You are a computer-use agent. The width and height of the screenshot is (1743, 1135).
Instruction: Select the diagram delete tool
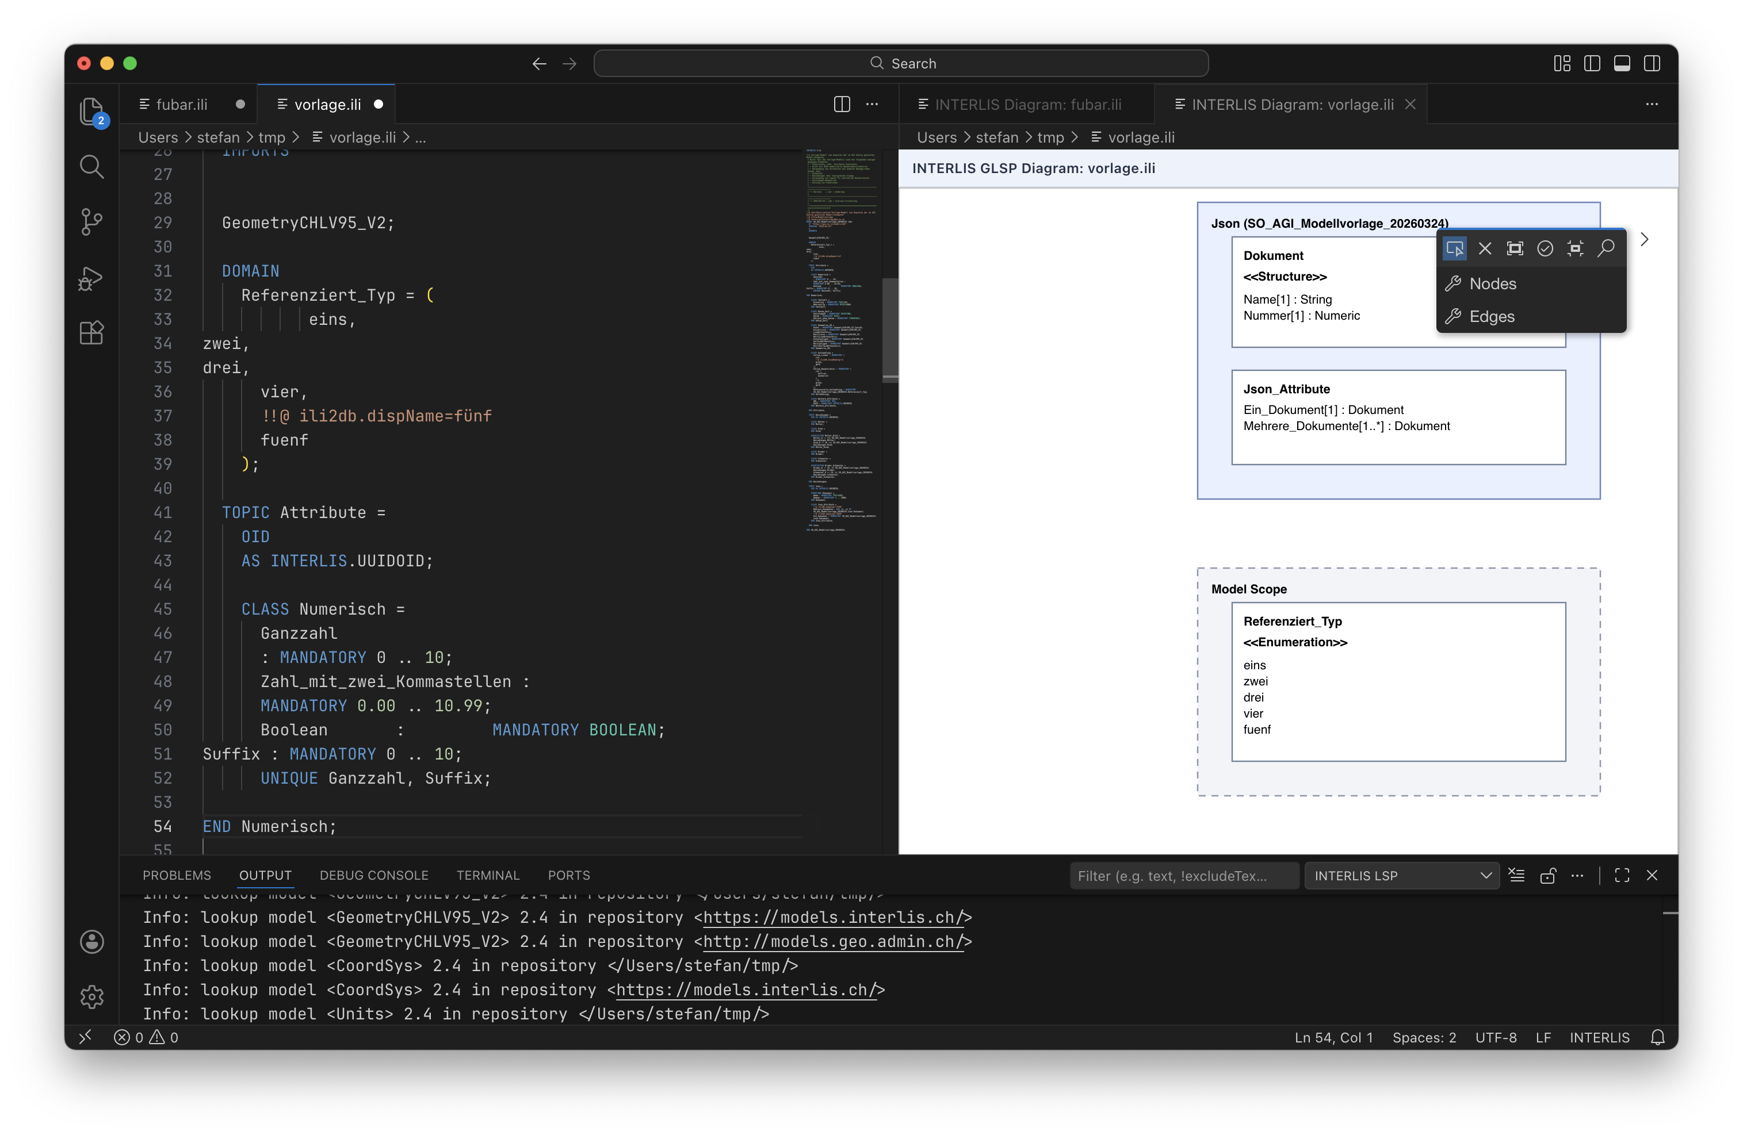(x=1485, y=249)
